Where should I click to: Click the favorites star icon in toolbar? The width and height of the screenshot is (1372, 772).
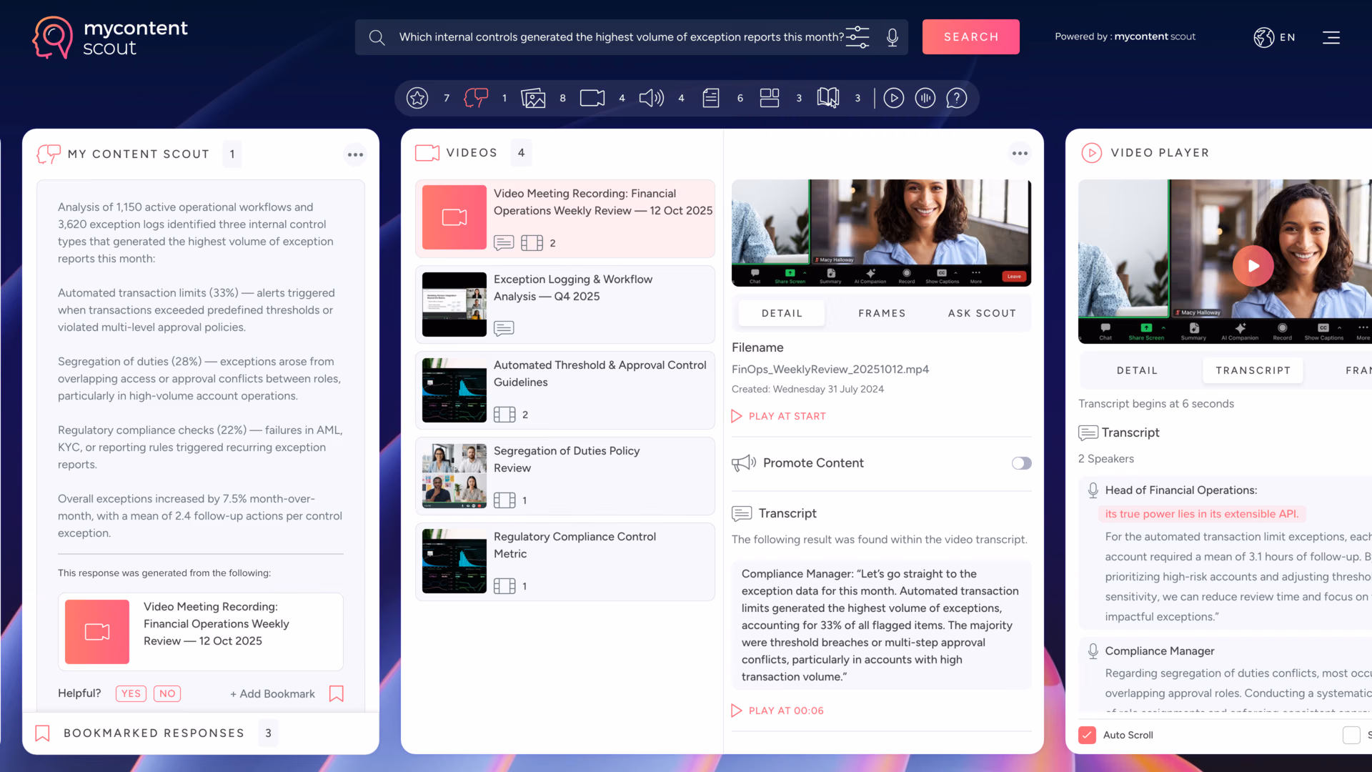417,98
